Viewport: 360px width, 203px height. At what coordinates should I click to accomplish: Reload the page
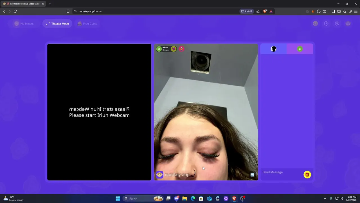[x=15, y=11]
